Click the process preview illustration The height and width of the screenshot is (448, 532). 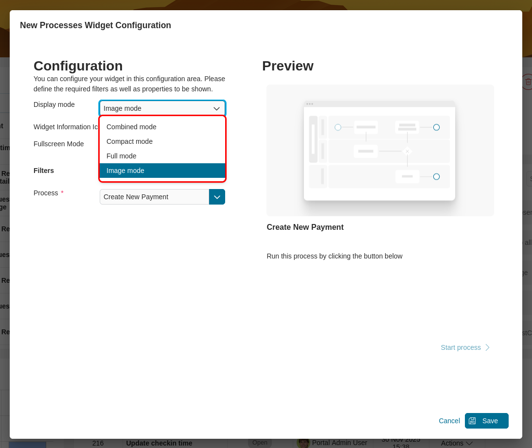coord(380,150)
